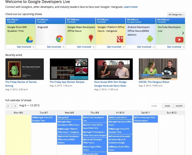
Task: Click the Google Maps pin icon
Action: [x=91, y=39]
